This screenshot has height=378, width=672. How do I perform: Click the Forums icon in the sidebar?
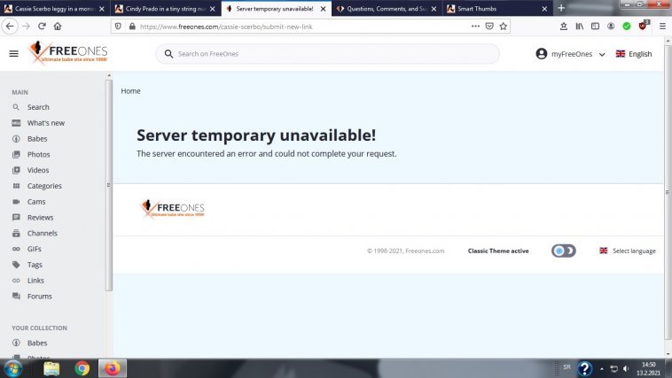pyautogui.click(x=16, y=297)
